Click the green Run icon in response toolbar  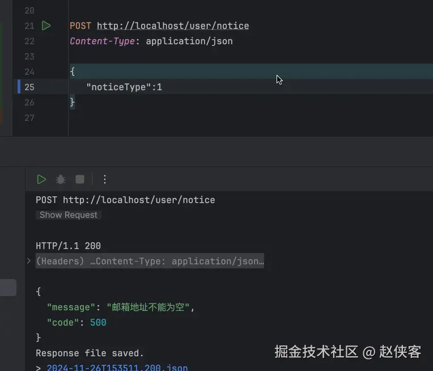coord(41,179)
